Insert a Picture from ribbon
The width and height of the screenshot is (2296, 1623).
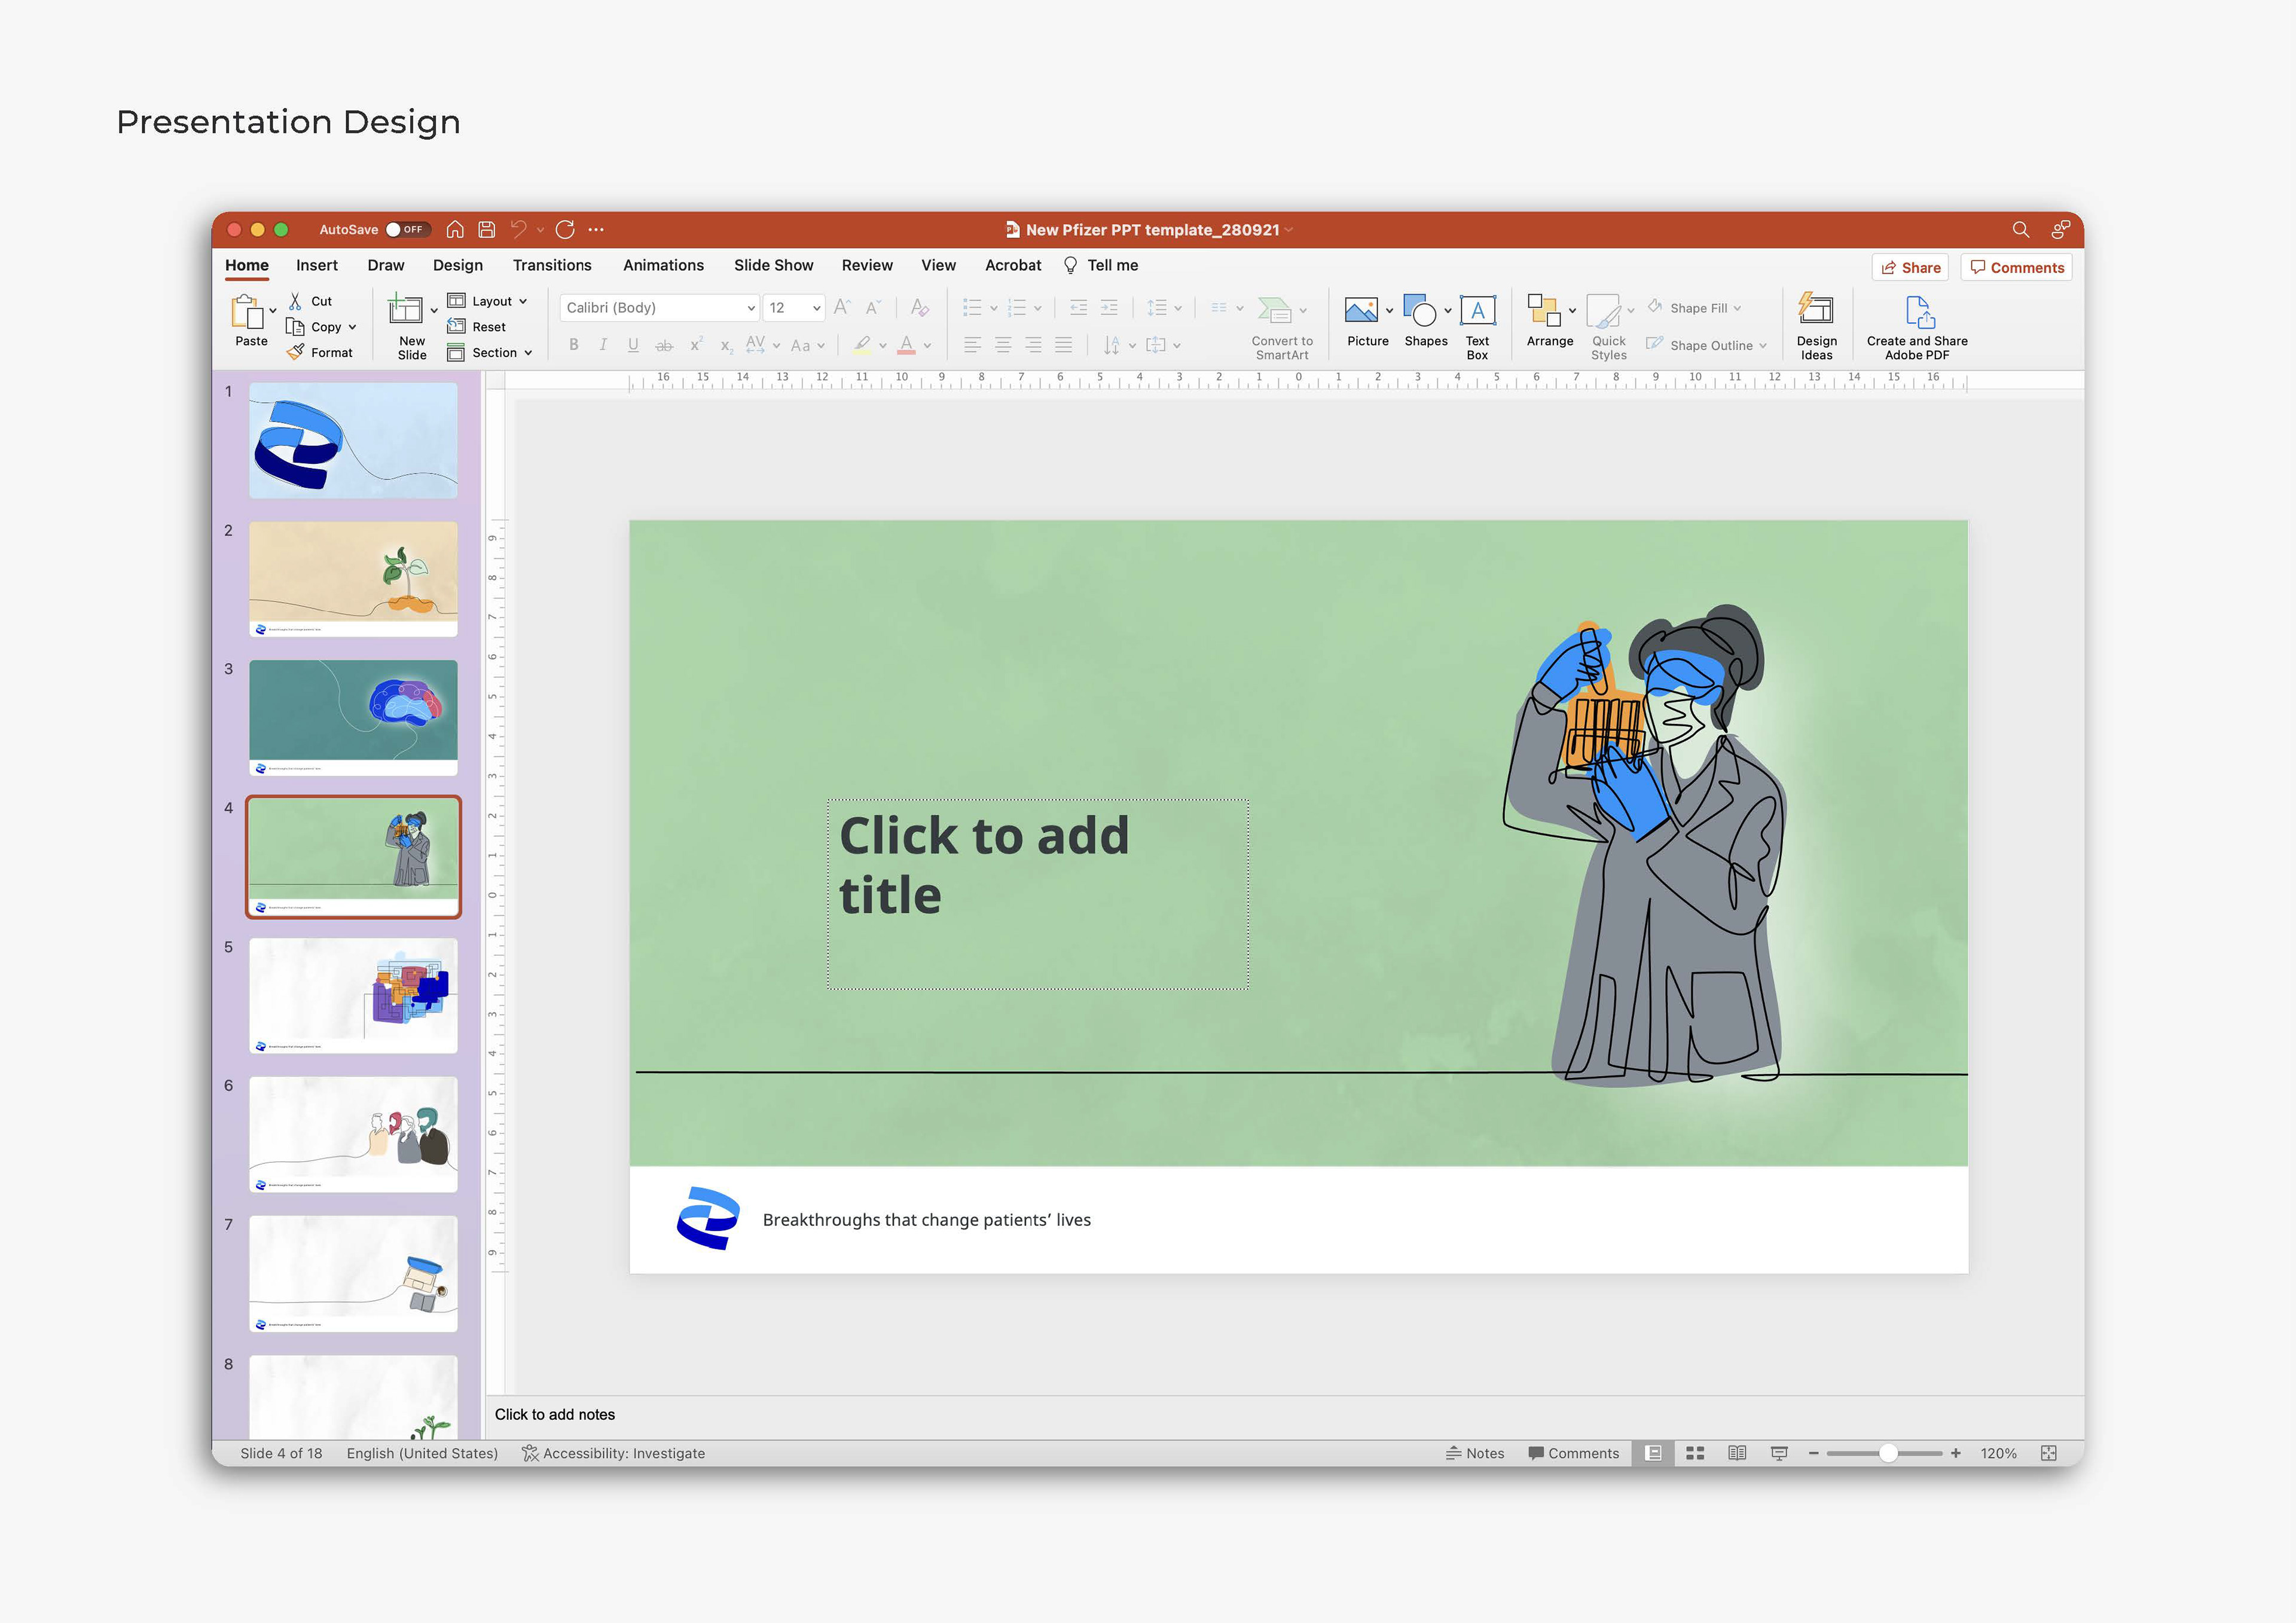point(1361,310)
